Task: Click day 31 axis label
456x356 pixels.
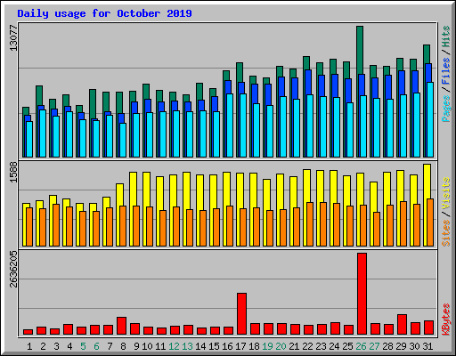Action: 427,346
